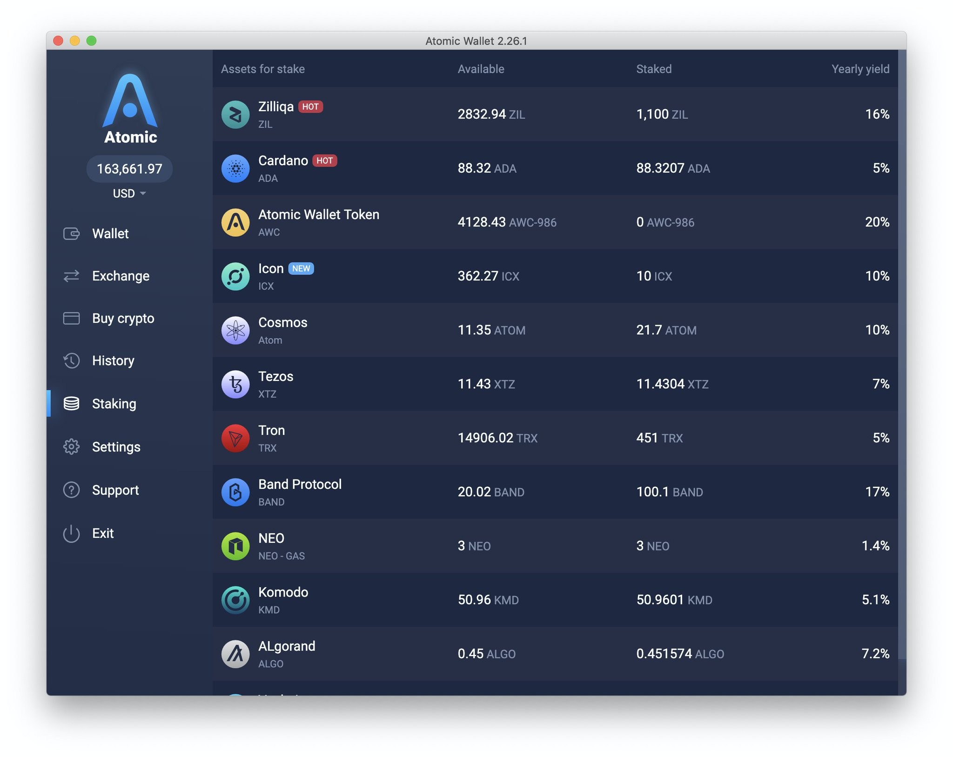The width and height of the screenshot is (953, 757).
Task: Click the HOT badge next to Zilliqa
Action: (x=310, y=107)
